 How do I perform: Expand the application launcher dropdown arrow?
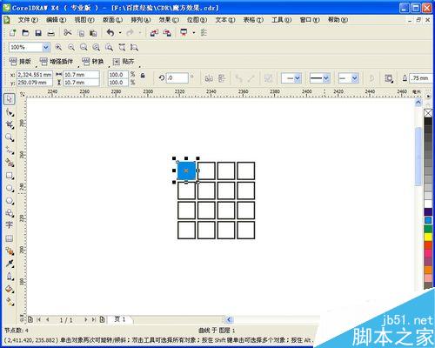(193, 33)
